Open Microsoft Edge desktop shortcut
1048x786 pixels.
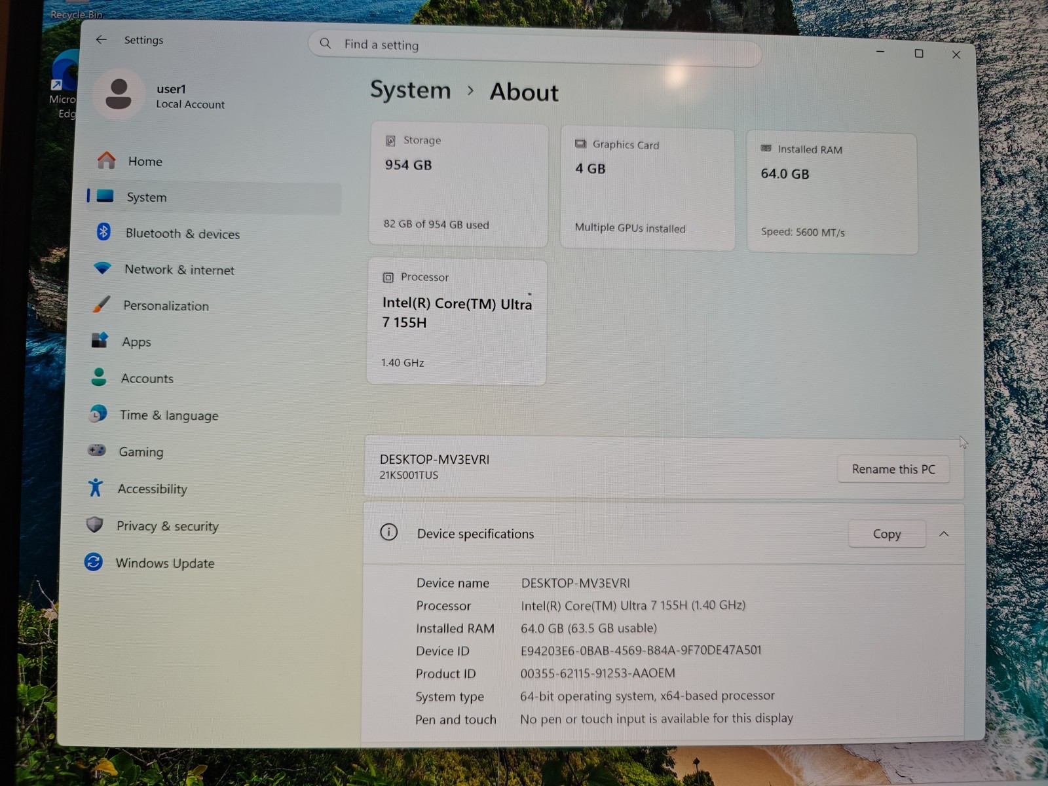(64, 85)
